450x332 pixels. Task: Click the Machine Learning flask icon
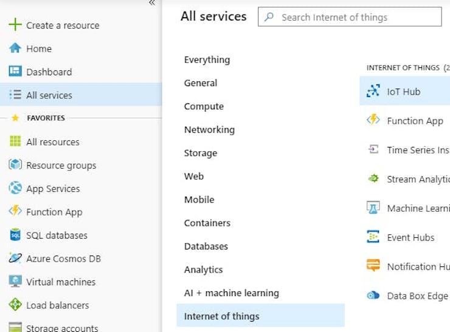(x=373, y=208)
